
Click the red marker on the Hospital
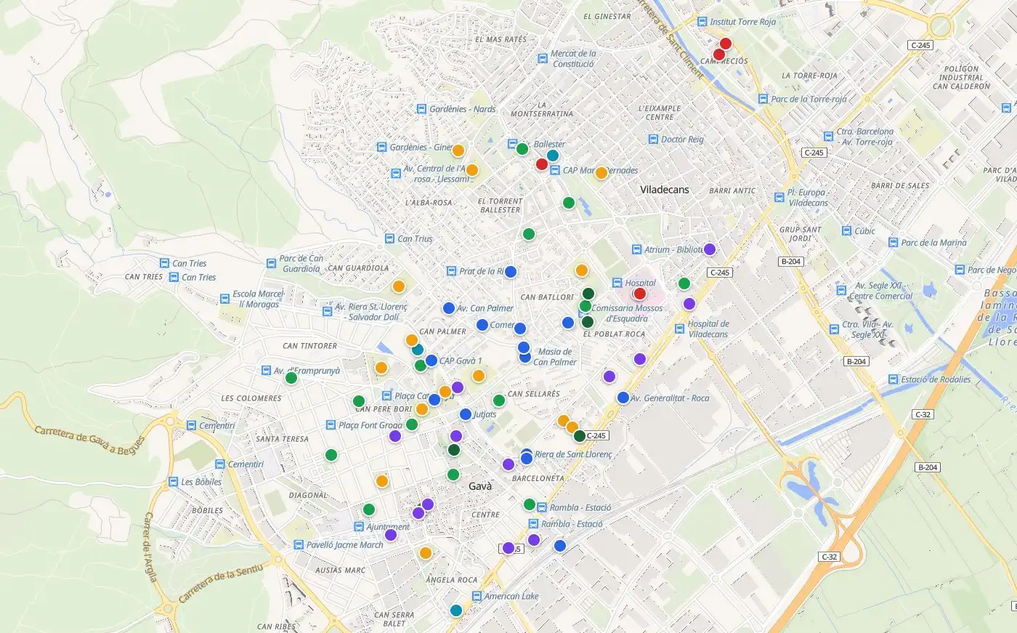(x=640, y=294)
